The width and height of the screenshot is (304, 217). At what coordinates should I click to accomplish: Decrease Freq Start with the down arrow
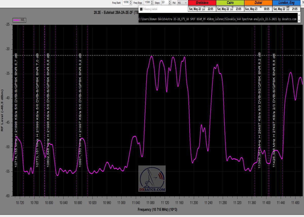[130, 4]
